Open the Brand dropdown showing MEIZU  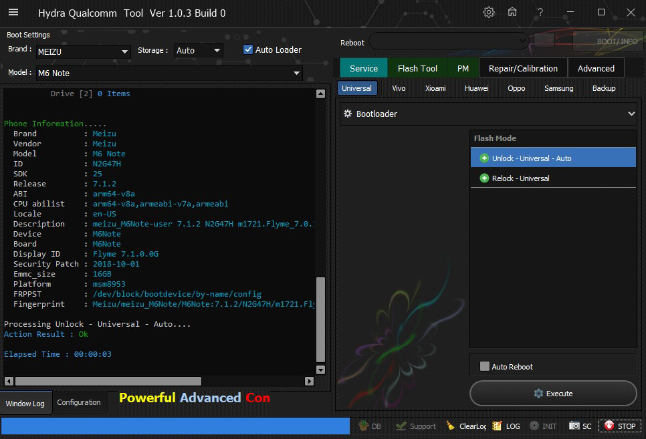tap(124, 51)
